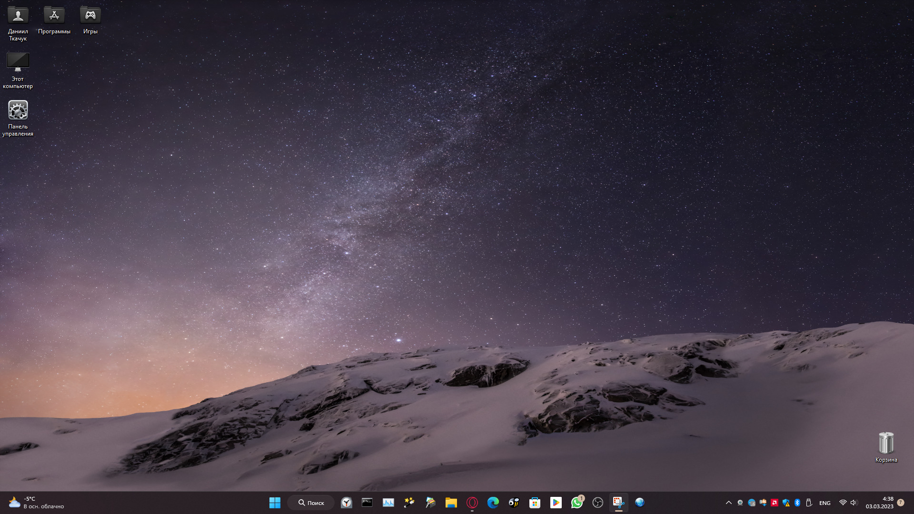Image resolution: width=914 pixels, height=514 pixels.
Task: Switch to Snipping Tool in taskbar
Action: (x=618, y=503)
